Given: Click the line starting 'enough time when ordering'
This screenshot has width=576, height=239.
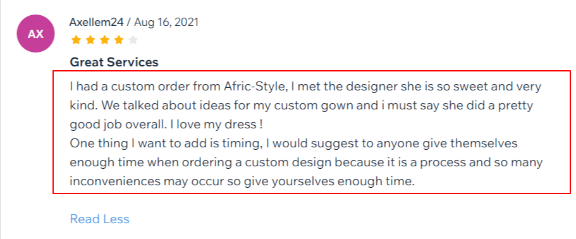Looking at the screenshot, I should click(x=306, y=162).
